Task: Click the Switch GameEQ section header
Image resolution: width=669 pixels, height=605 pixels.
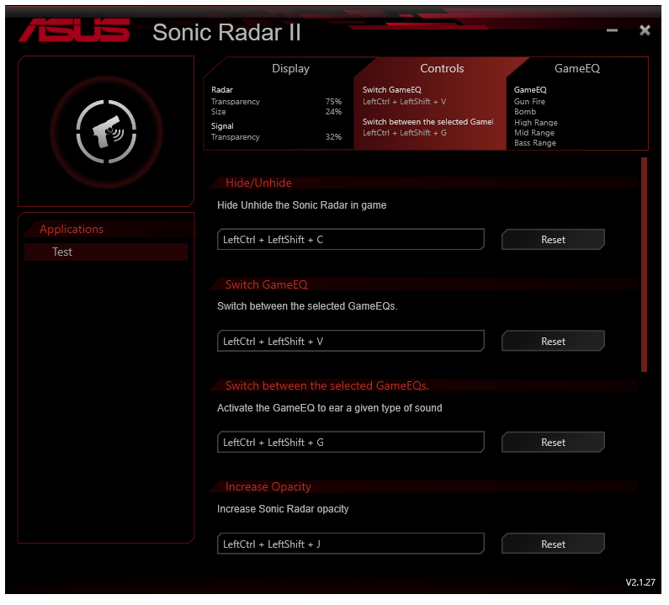Action: [266, 284]
